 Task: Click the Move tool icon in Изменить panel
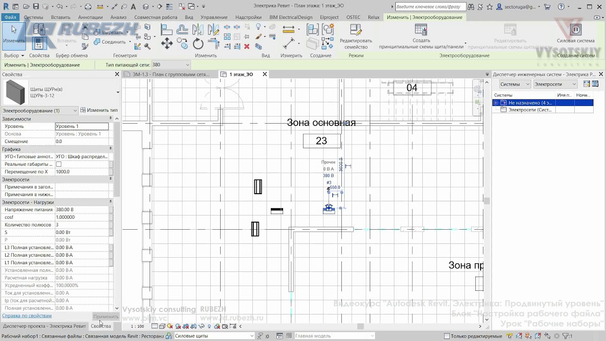167,44
